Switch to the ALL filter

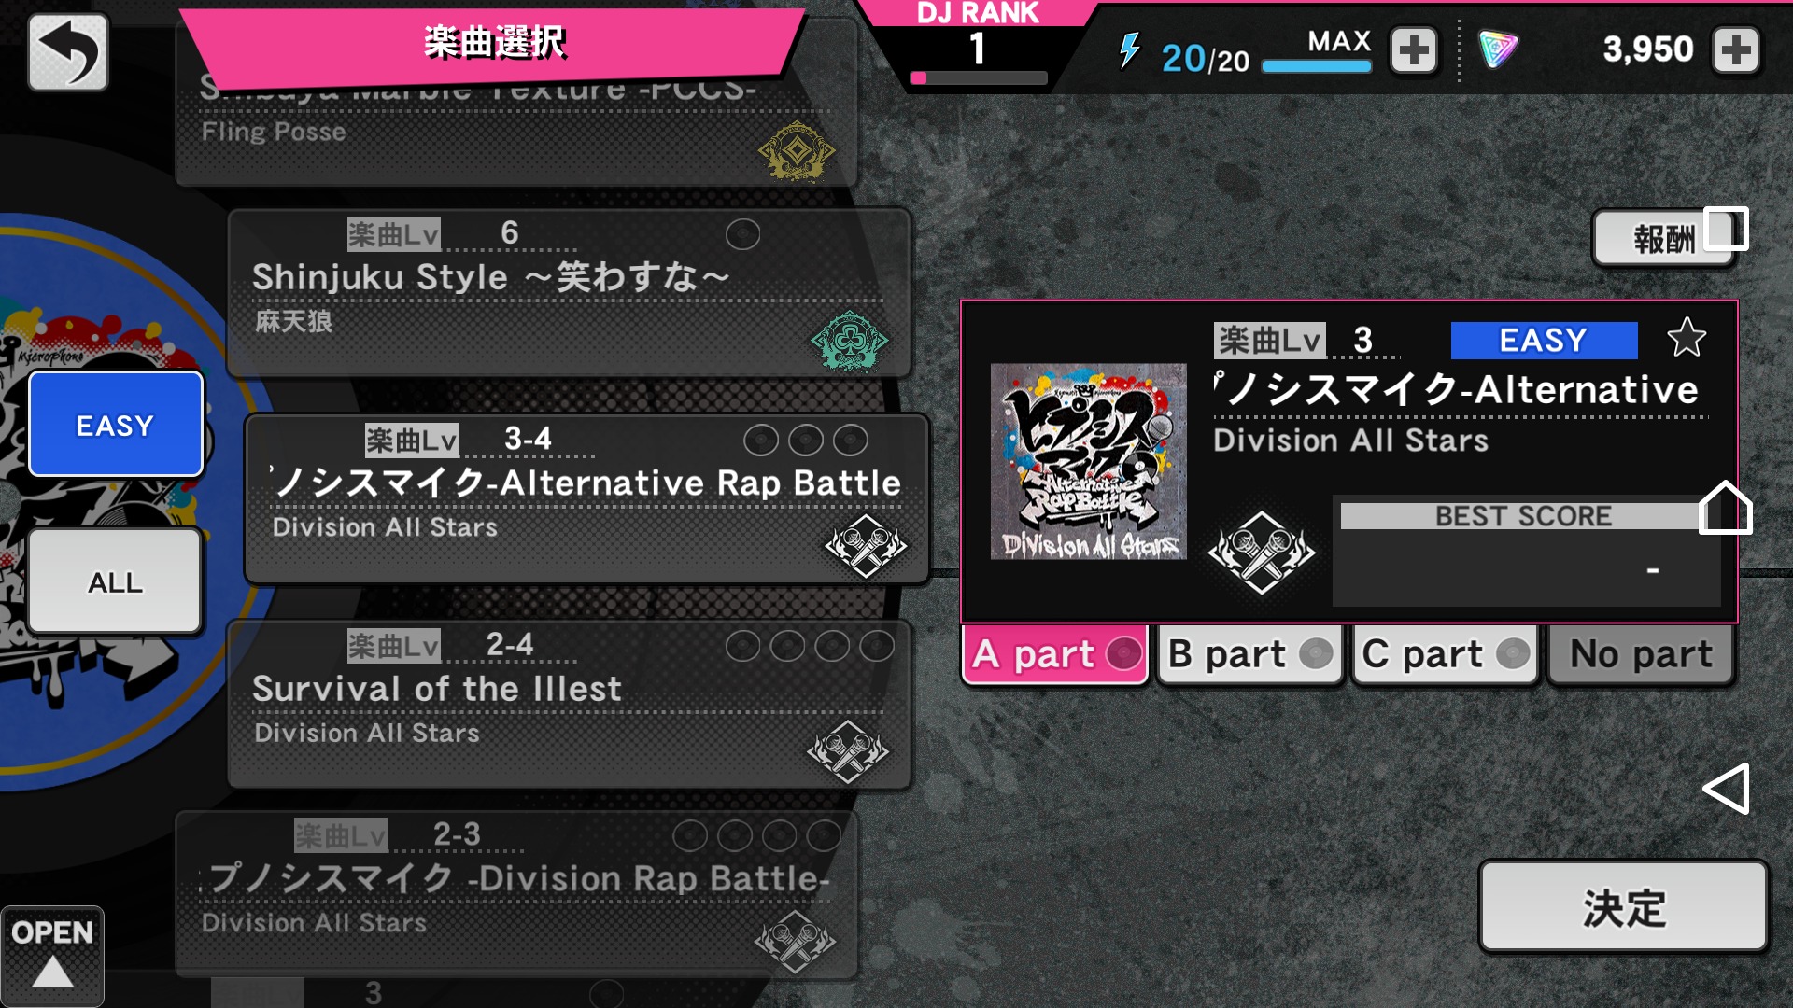[116, 581]
